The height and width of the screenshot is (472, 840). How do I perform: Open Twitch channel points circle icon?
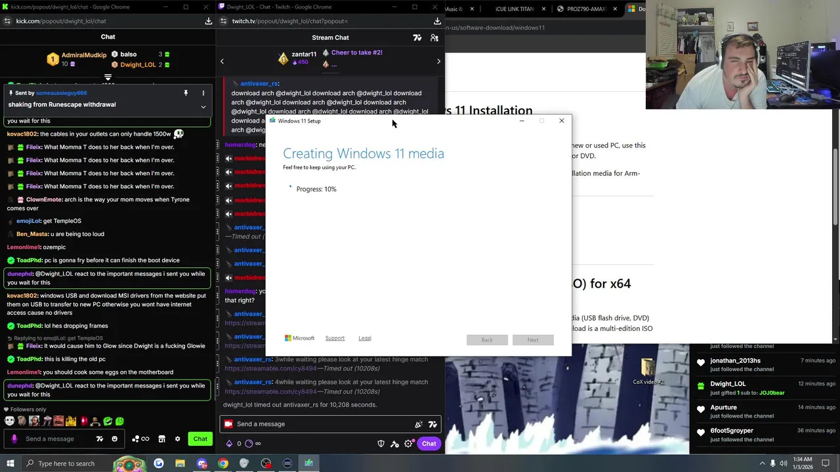click(x=249, y=444)
